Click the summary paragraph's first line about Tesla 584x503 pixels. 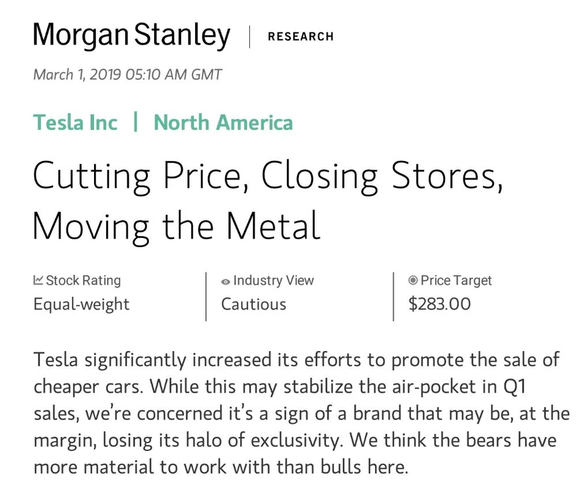pyautogui.click(x=296, y=359)
